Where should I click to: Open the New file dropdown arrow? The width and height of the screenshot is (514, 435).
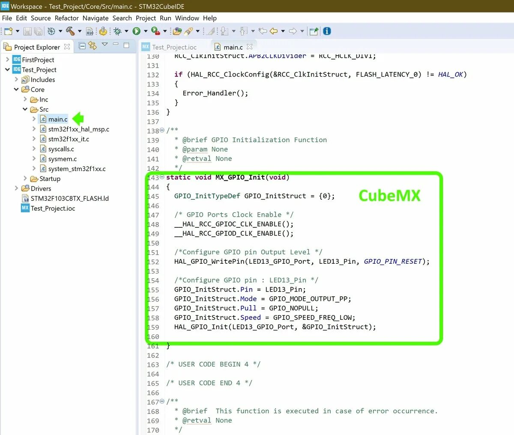pos(18,31)
